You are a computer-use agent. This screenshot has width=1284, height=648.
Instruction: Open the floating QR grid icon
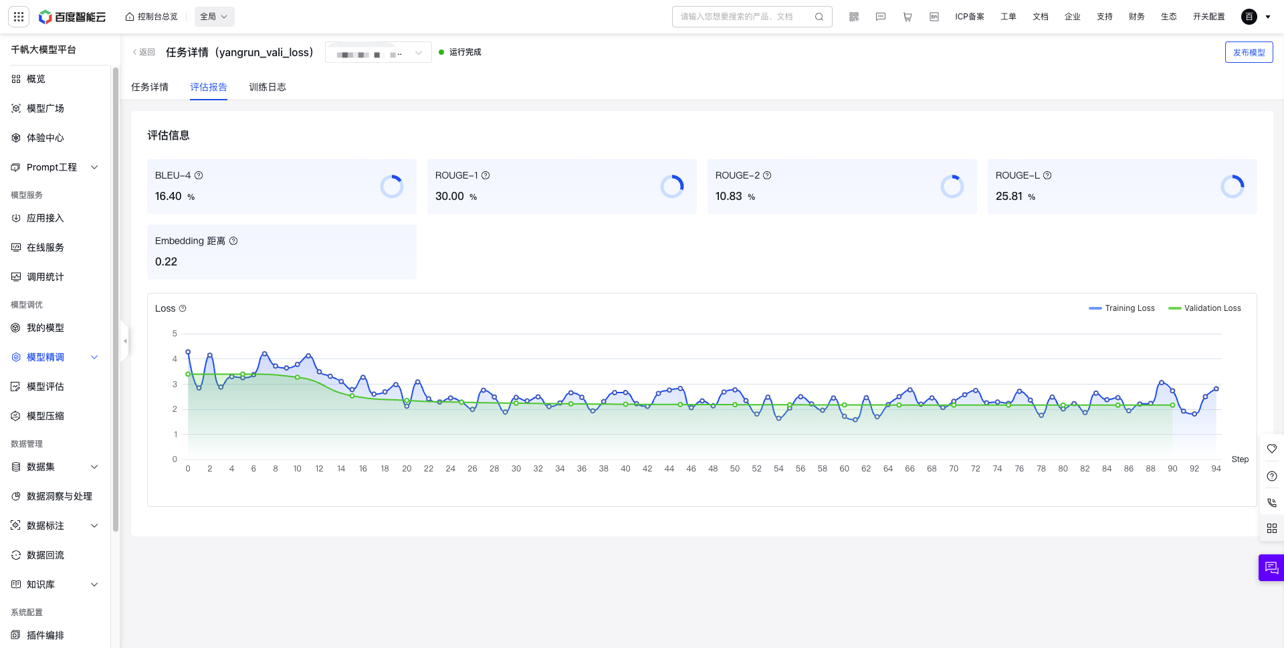coord(1272,528)
